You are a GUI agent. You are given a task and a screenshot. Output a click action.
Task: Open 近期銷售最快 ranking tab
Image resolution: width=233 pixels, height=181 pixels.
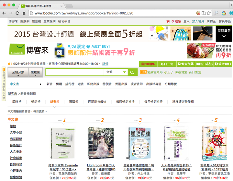(97, 102)
